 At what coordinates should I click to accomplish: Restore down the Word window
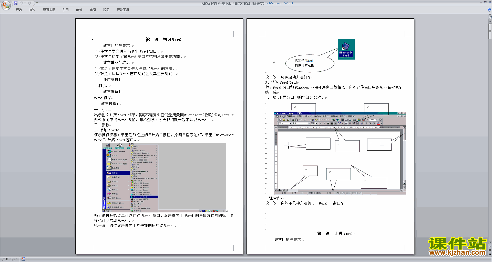coord(485,2)
